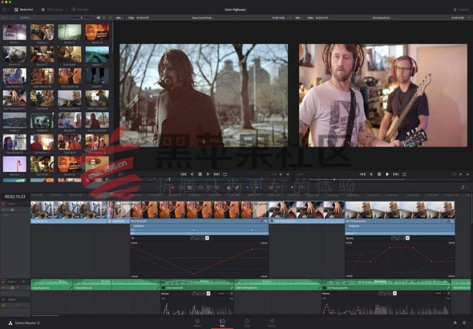473x329 pixels.
Task: Open the Inspector panel at top right
Action: point(461,10)
